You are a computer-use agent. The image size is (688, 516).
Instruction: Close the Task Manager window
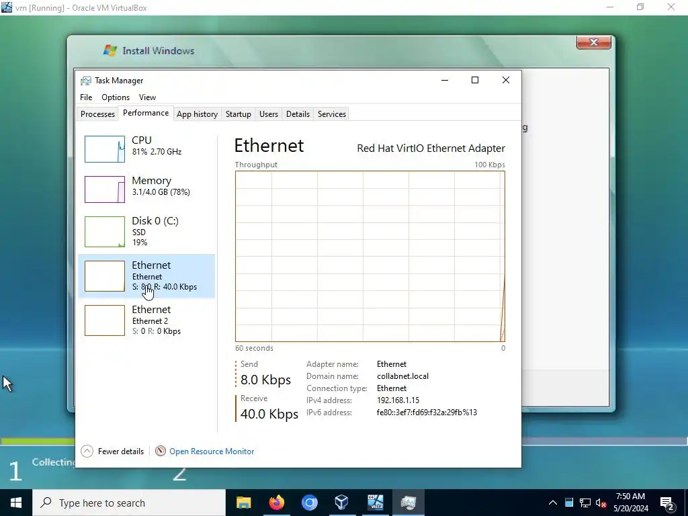(506, 80)
